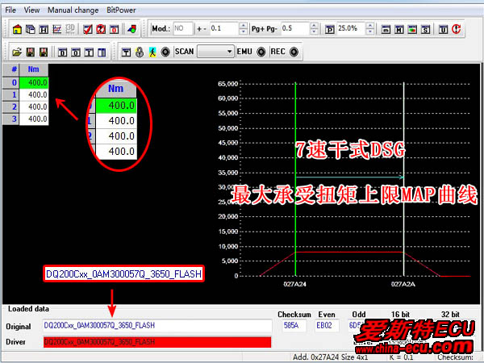Click the padlock icon

138,52
